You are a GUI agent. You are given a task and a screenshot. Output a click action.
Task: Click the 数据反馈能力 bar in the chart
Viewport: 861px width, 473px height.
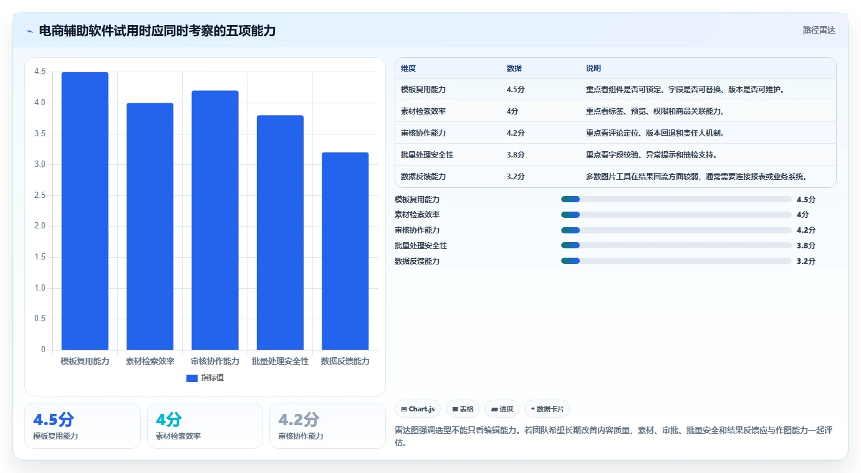coord(345,251)
